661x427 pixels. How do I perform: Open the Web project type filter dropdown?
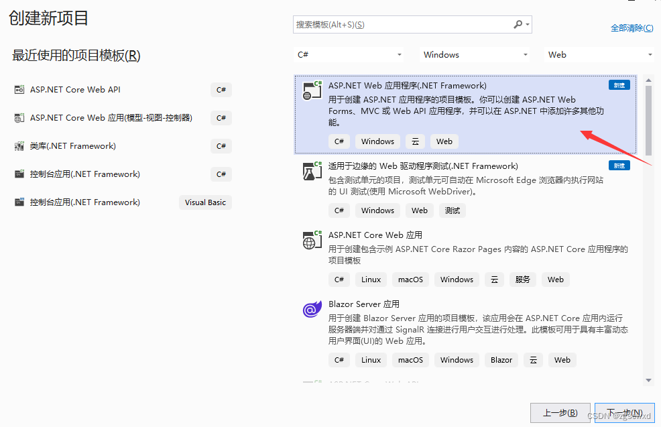[x=599, y=55]
